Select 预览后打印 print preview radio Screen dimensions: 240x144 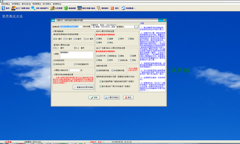[x=54, y=64]
